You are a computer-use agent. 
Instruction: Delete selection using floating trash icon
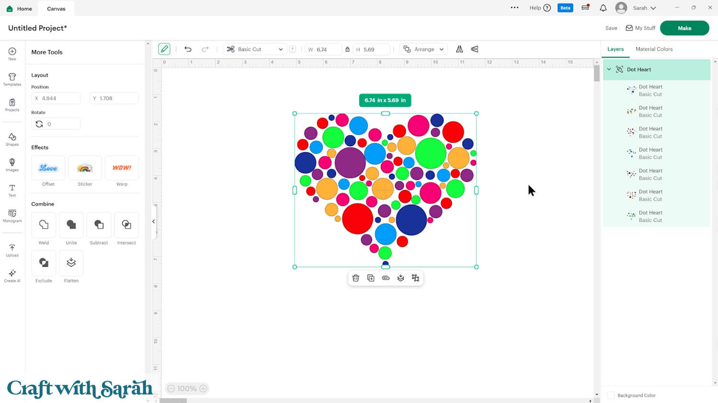coord(356,278)
